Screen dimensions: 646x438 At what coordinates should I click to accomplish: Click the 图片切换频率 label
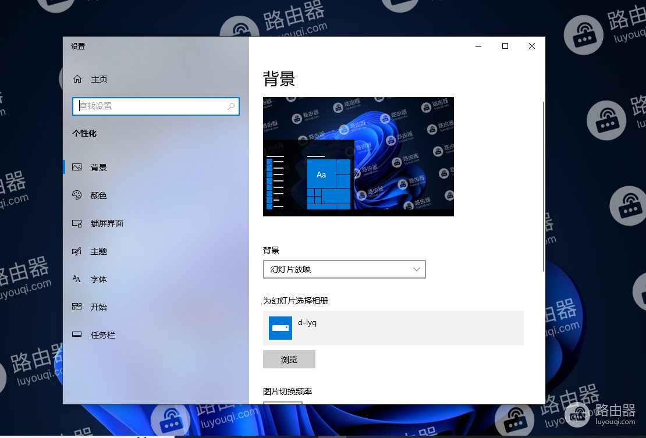coord(287,391)
